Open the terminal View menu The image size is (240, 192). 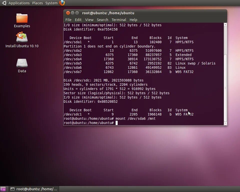click(x=89, y=20)
